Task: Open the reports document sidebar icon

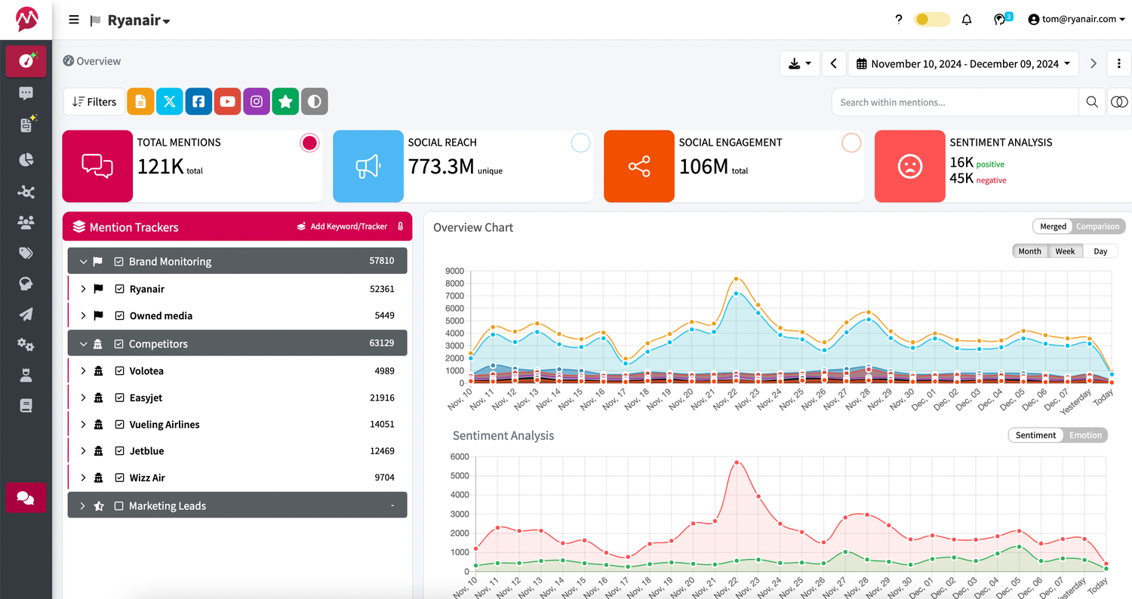Action: (26, 125)
